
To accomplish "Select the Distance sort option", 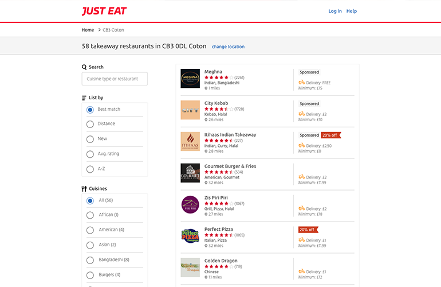I will (x=115, y=124).
